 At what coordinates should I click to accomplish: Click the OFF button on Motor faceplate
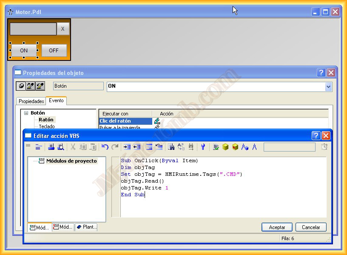click(54, 50)
